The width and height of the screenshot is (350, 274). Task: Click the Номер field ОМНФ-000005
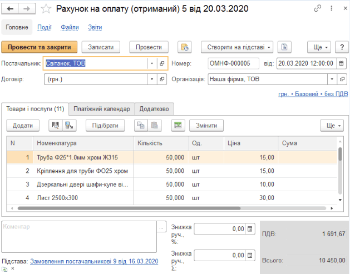233,63
